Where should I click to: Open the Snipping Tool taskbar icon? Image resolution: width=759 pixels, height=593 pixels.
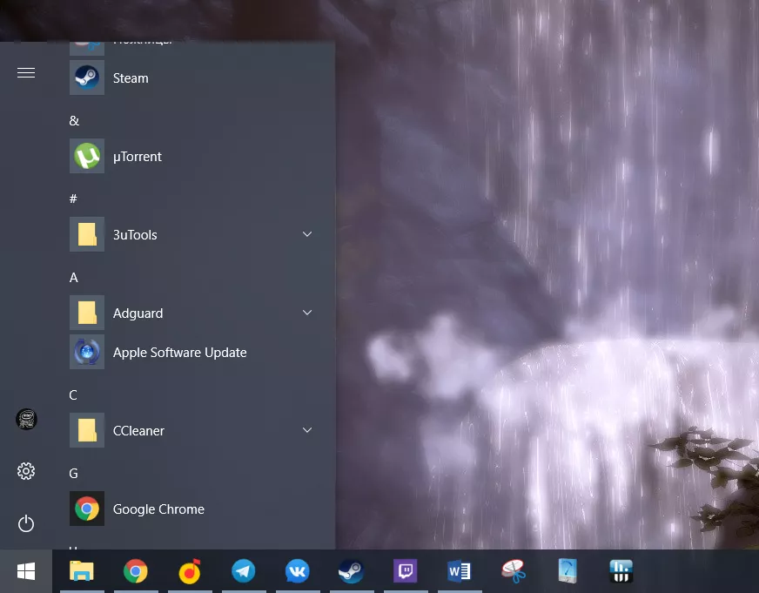[513, 571]
